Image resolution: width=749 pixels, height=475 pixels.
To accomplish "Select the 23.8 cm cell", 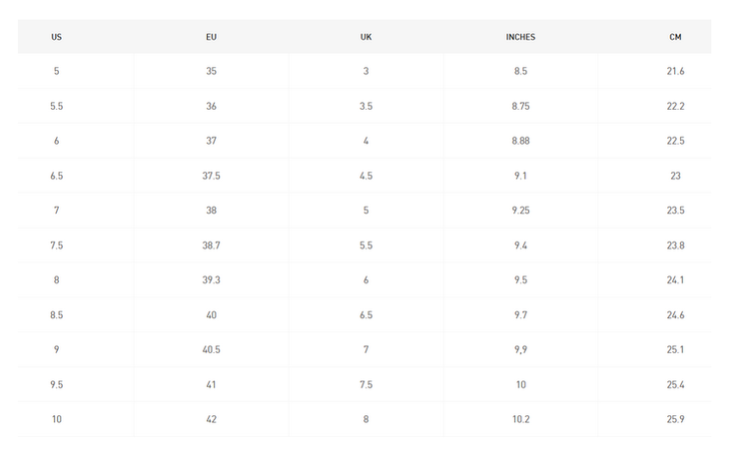I will click(675, 245).
